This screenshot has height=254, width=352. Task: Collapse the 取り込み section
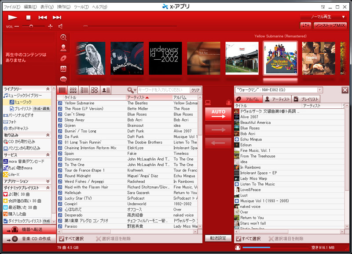click(x=48, y=135)
